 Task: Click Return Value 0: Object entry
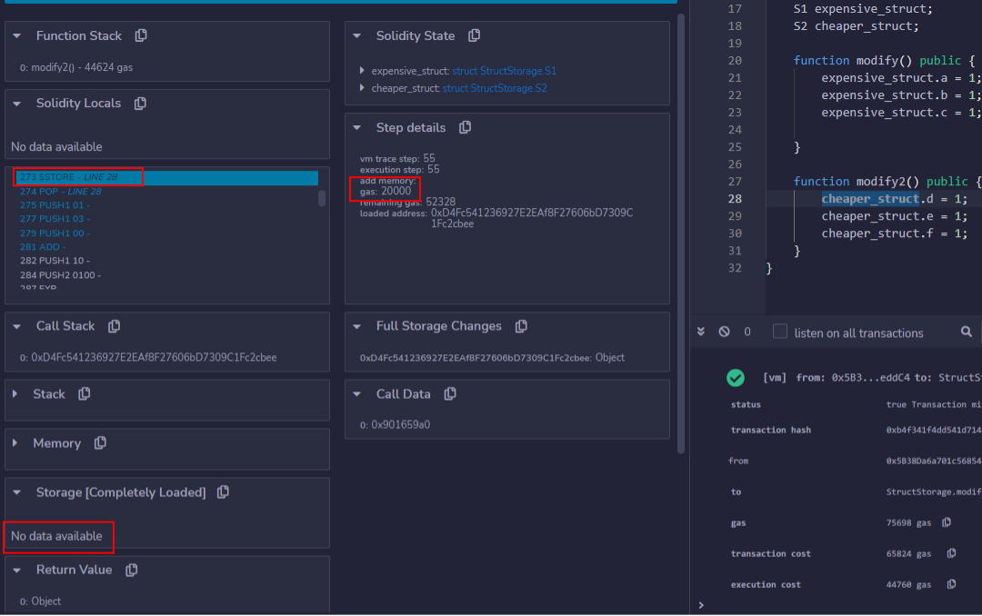[x=40, y=601]
